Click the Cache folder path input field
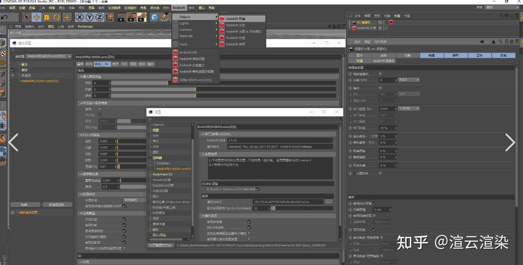The width and height of the screenshot is (523, 265). pos(288,201)
